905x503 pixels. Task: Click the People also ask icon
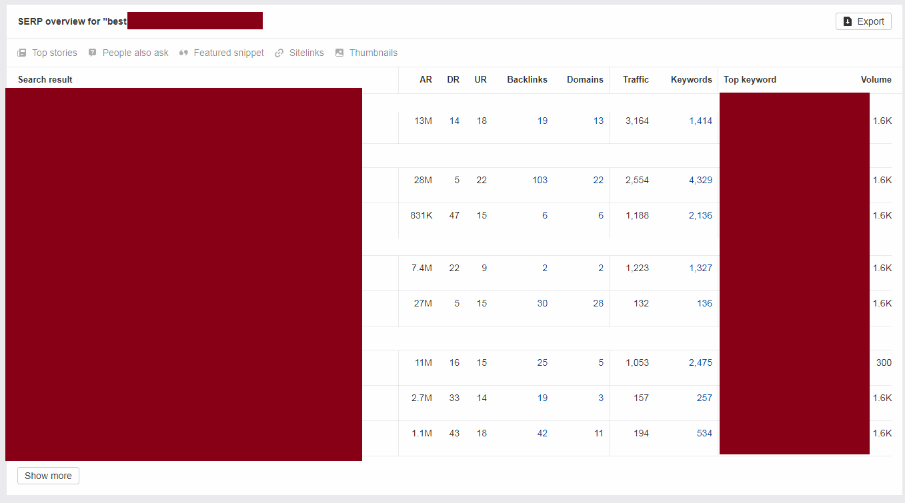[93, 53]
